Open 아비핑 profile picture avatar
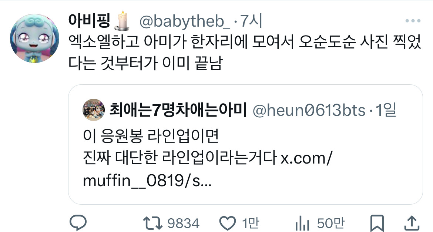The height and width of the screenshot is (232, 433). (34, 38)
